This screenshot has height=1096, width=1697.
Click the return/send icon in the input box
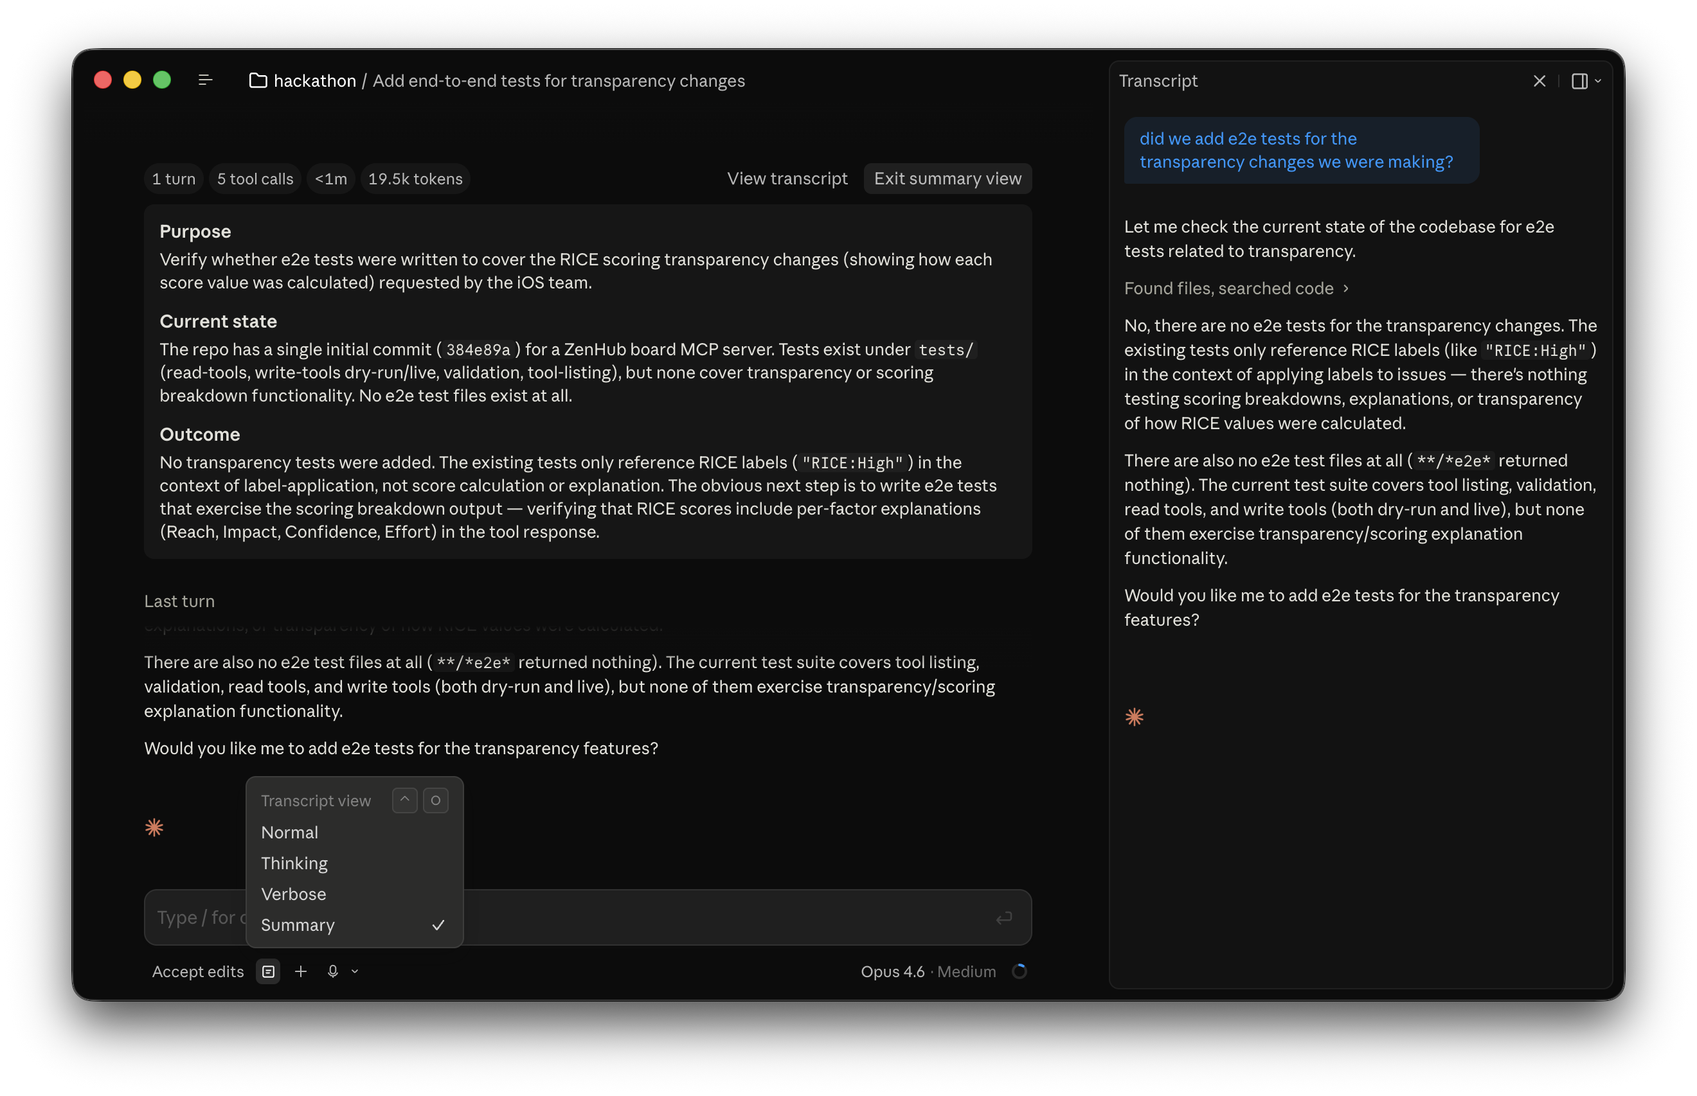(x=1003, y=917)
